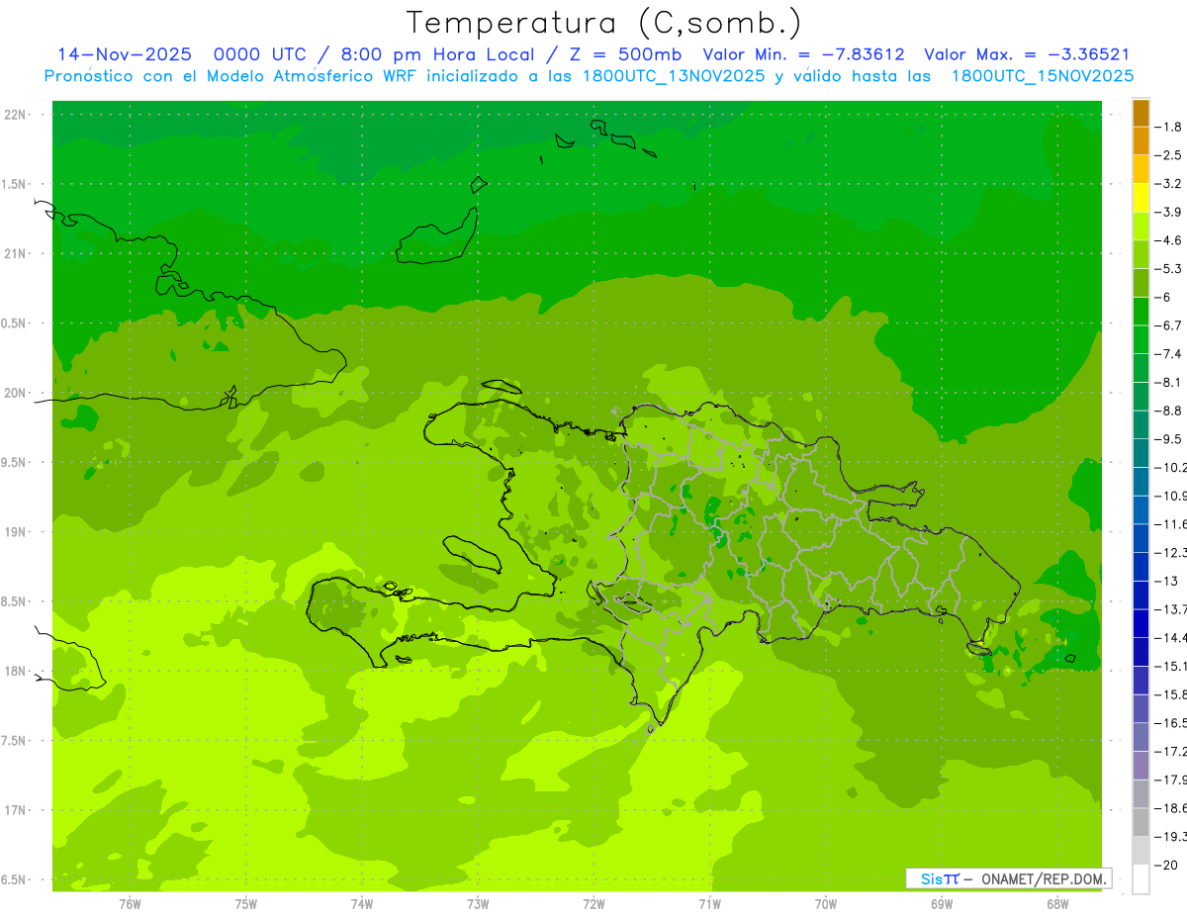This screenshot has width=1187, height=917.
Task: Click the '74W' longitude label
Action: (x=361, y=904)
